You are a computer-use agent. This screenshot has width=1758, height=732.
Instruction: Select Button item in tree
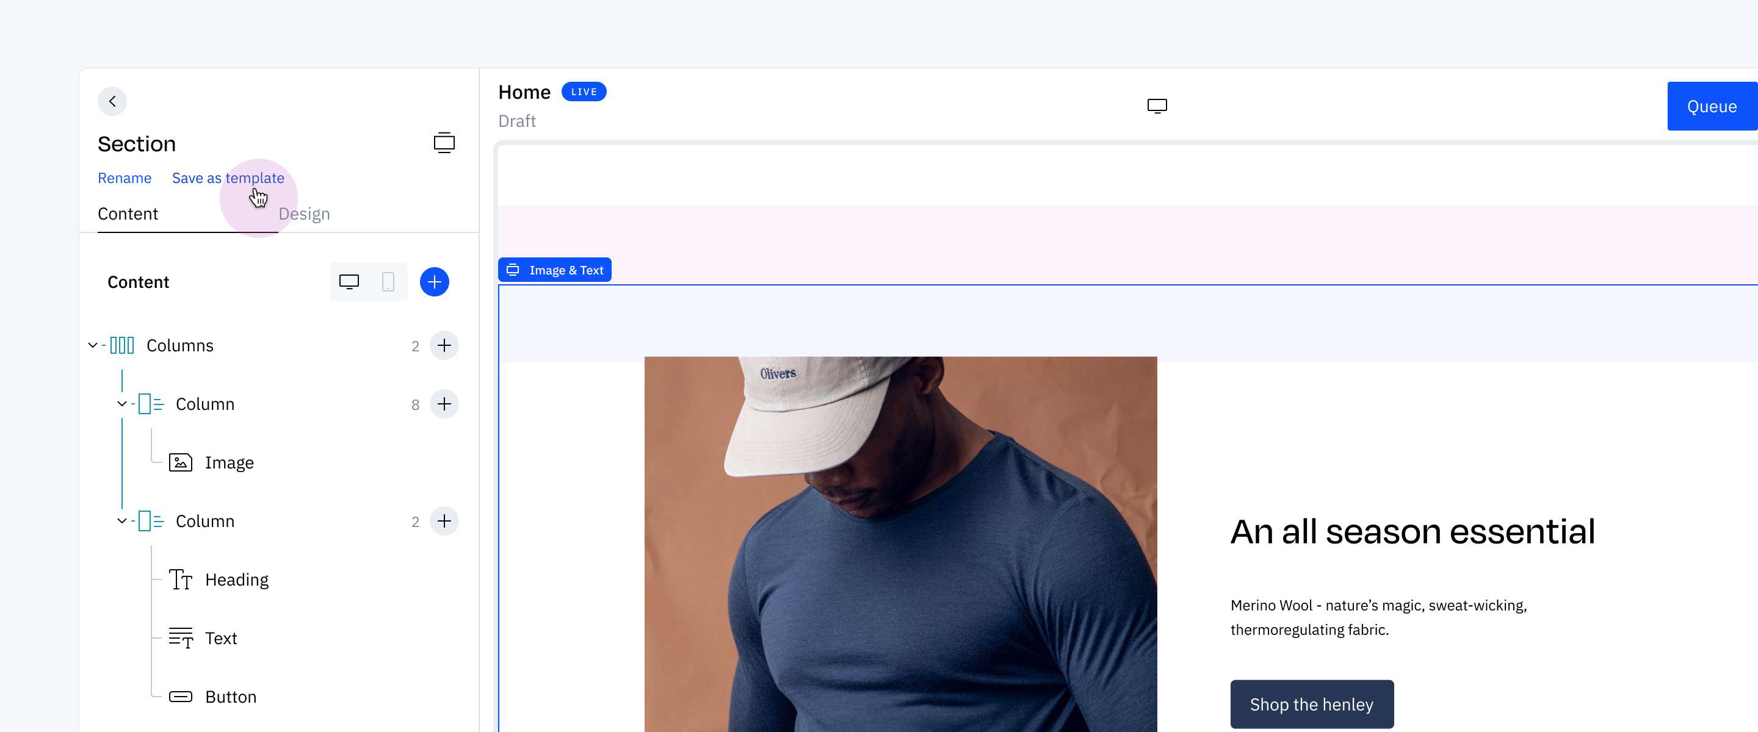click(x=231, y=697)
